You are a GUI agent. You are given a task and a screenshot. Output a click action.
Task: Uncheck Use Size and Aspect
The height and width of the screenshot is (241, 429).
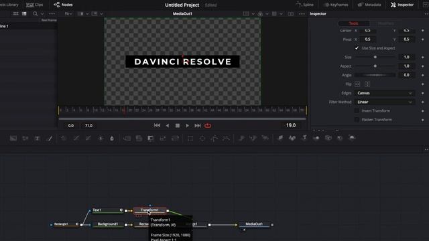pos(357,48)
